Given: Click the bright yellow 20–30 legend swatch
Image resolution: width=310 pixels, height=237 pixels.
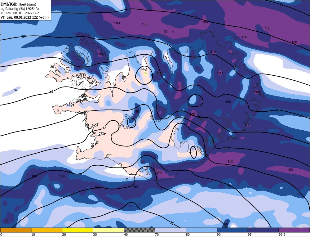Looking at the screenshot, I should (x=77, y=230).
